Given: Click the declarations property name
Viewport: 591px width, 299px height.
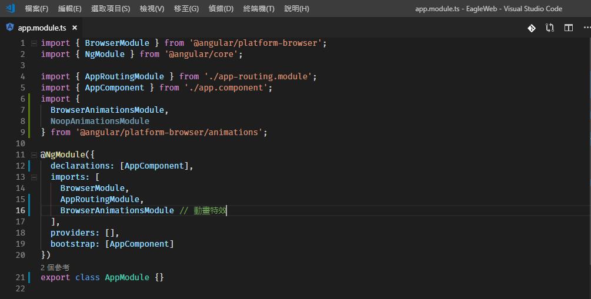Looking at the screenshot, I should click(x=80, y=166).
